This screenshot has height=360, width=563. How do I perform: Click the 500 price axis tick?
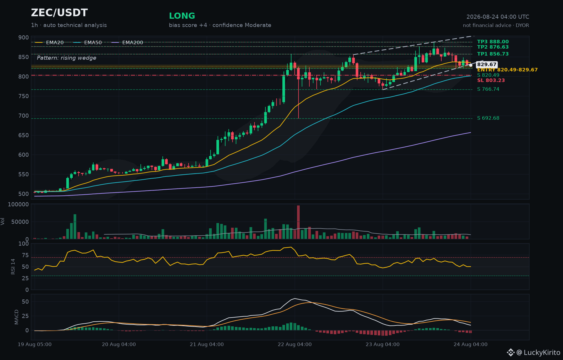coord(23,194)
